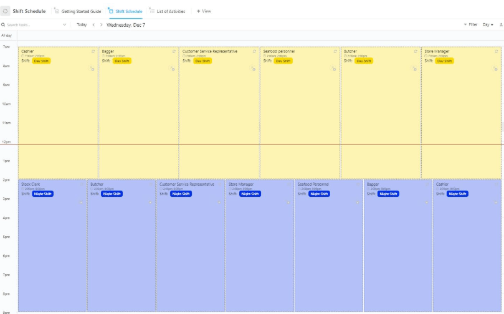
Task: Click the assignee dot on night Butcher card
Action: point(150,202)
